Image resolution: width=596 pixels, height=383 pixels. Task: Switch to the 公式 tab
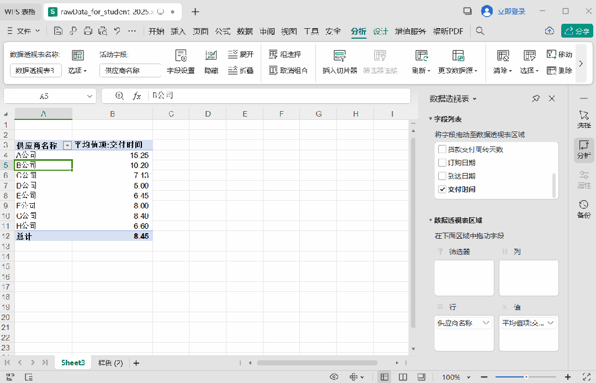(223, 31)
